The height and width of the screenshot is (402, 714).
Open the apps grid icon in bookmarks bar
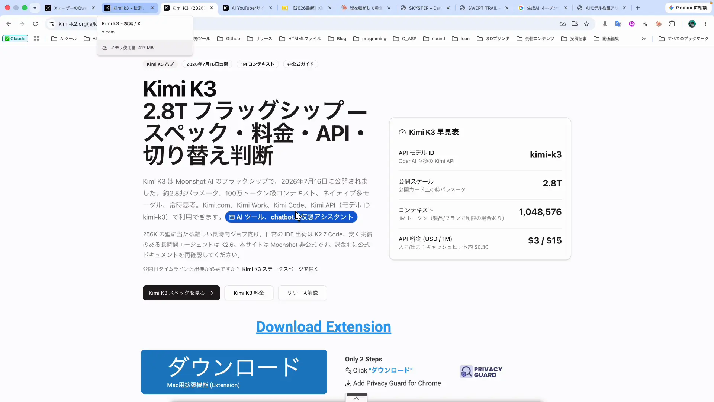click(x=36, y=39)
